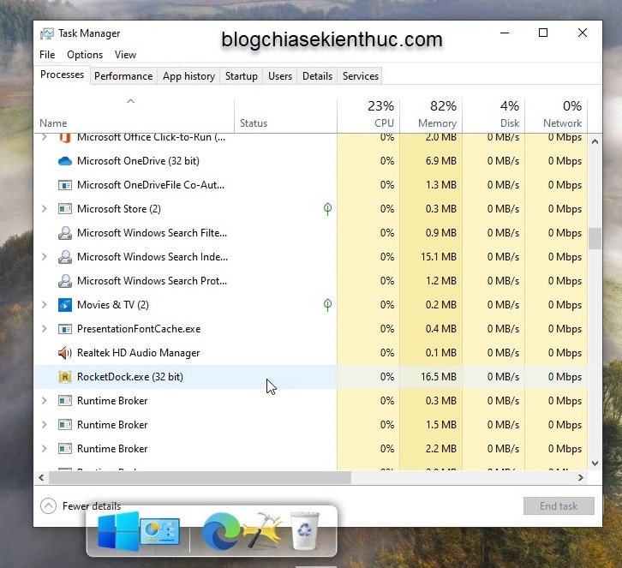Open the Recycle Bin in RocketDock
The width and height of the screenshot is (622, 568).
(305, 531)
